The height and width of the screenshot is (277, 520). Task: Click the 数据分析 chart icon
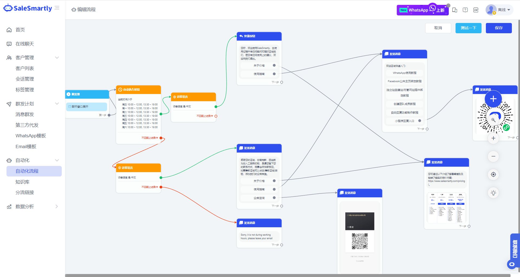(9, 206)
